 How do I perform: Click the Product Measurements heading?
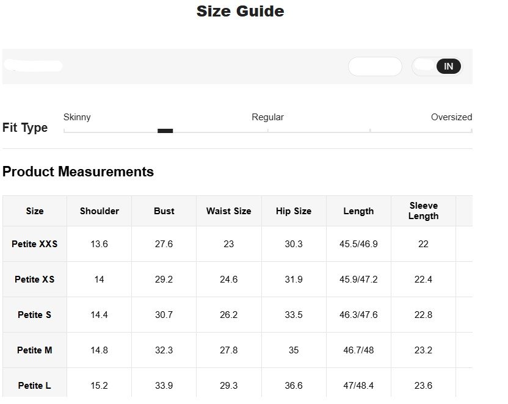78,172
